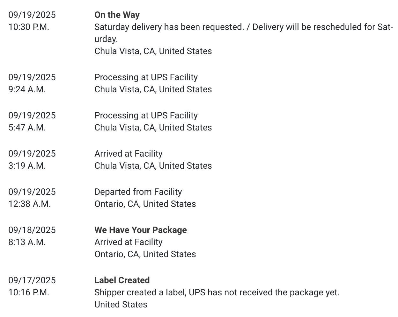
Task: Select the "Label Created" status heading
Action: (x=122, y=280)
